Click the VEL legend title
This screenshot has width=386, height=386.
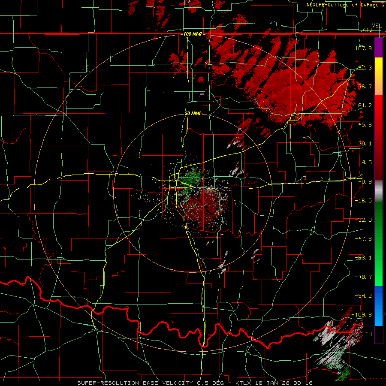tap(377, 25)
